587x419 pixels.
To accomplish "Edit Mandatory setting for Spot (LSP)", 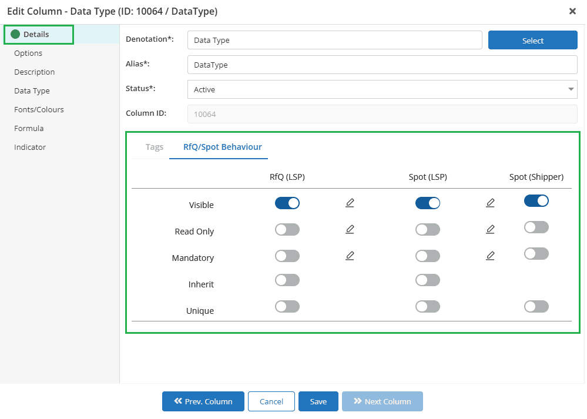I will click(x=490, y=256).
